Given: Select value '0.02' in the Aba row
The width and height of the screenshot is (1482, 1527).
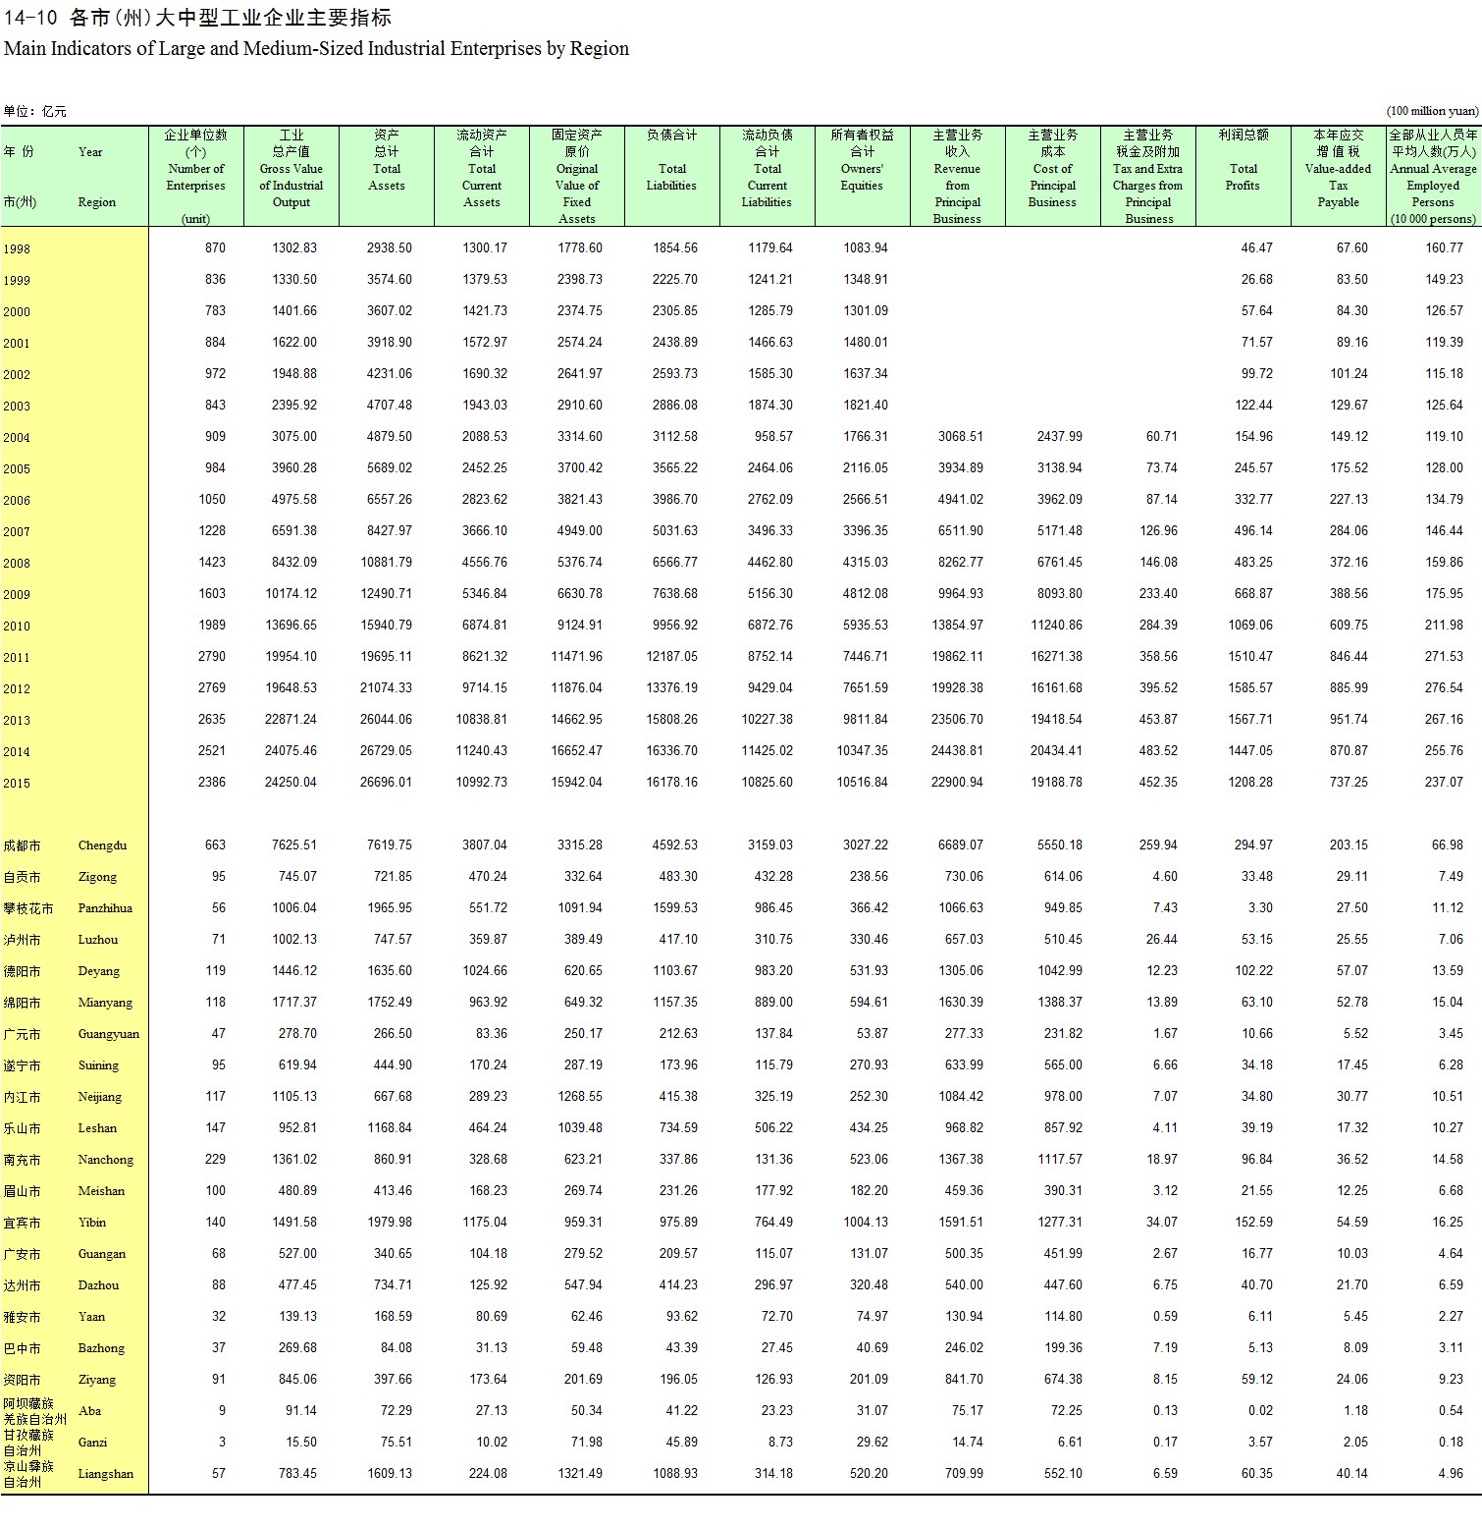Looking at the screenshot, I should point(1261,1411).
